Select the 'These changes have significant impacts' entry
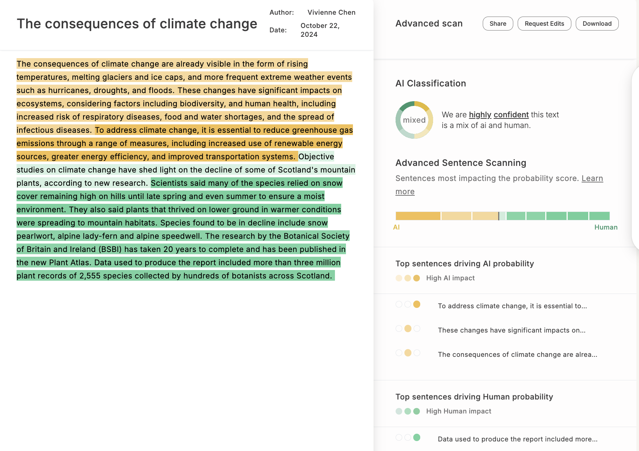The height and width of the screenshot is (451, 639). (511, 330)
